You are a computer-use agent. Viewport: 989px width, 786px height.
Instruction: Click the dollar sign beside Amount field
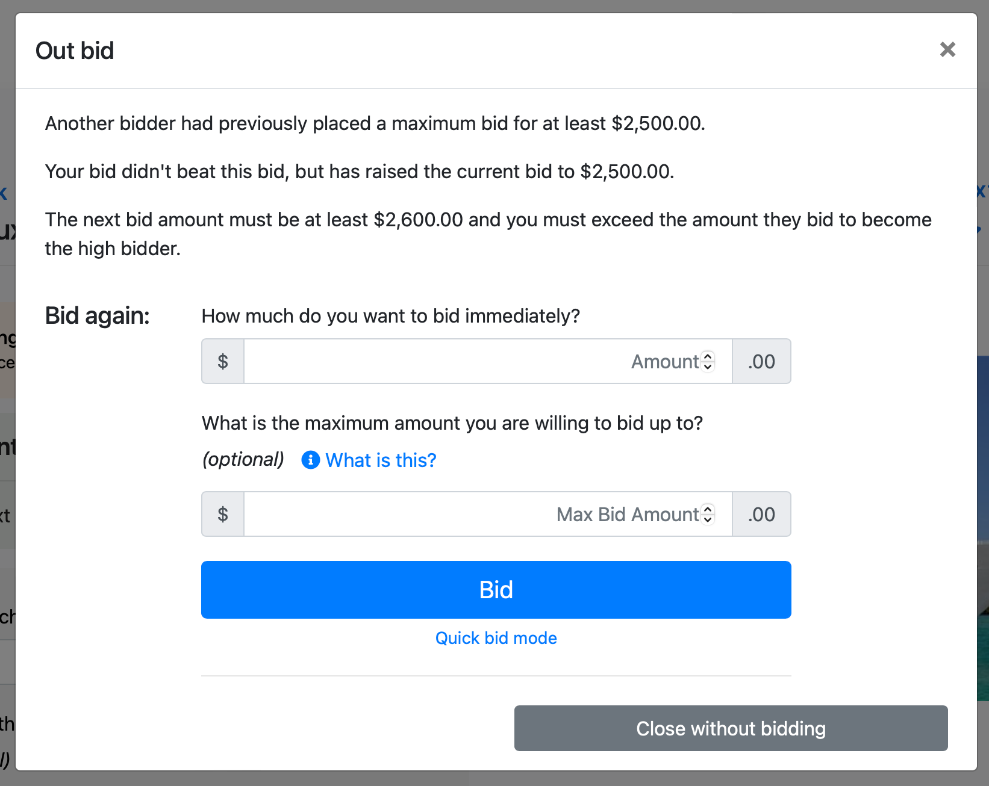223,361
